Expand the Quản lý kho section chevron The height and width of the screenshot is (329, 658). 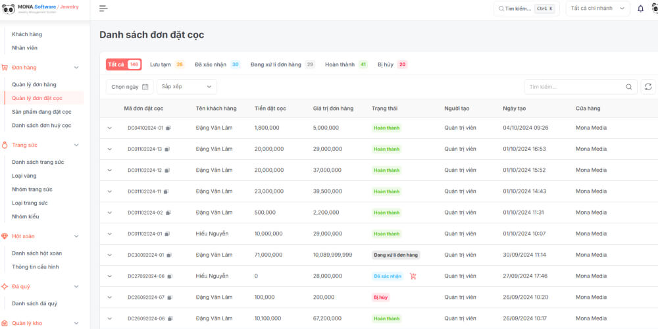pyautogui.click(x=76, y=324)
